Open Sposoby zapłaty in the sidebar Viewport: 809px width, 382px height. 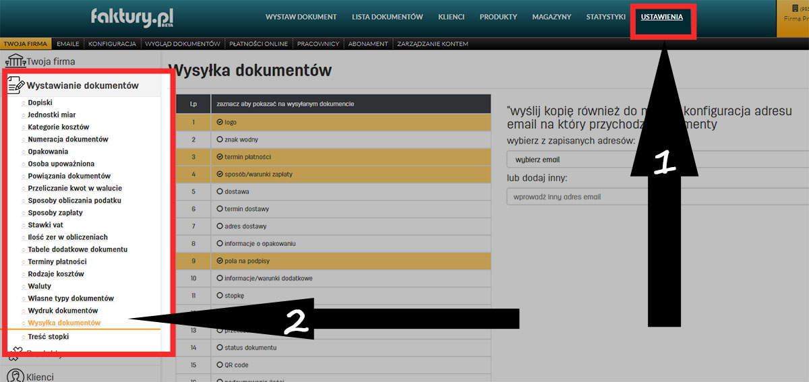55,212
